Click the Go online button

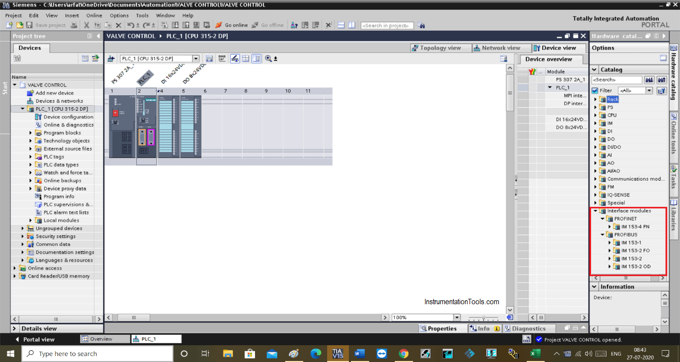[232, 25]
